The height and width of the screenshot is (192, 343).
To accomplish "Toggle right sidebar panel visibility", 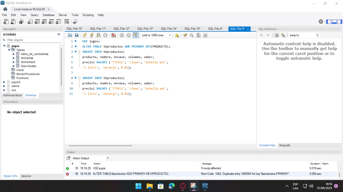I will click(x=340, y=21).
